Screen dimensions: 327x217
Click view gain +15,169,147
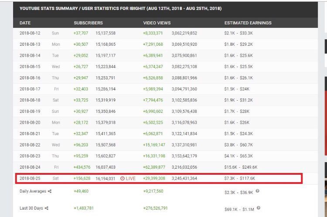point(154,145)
